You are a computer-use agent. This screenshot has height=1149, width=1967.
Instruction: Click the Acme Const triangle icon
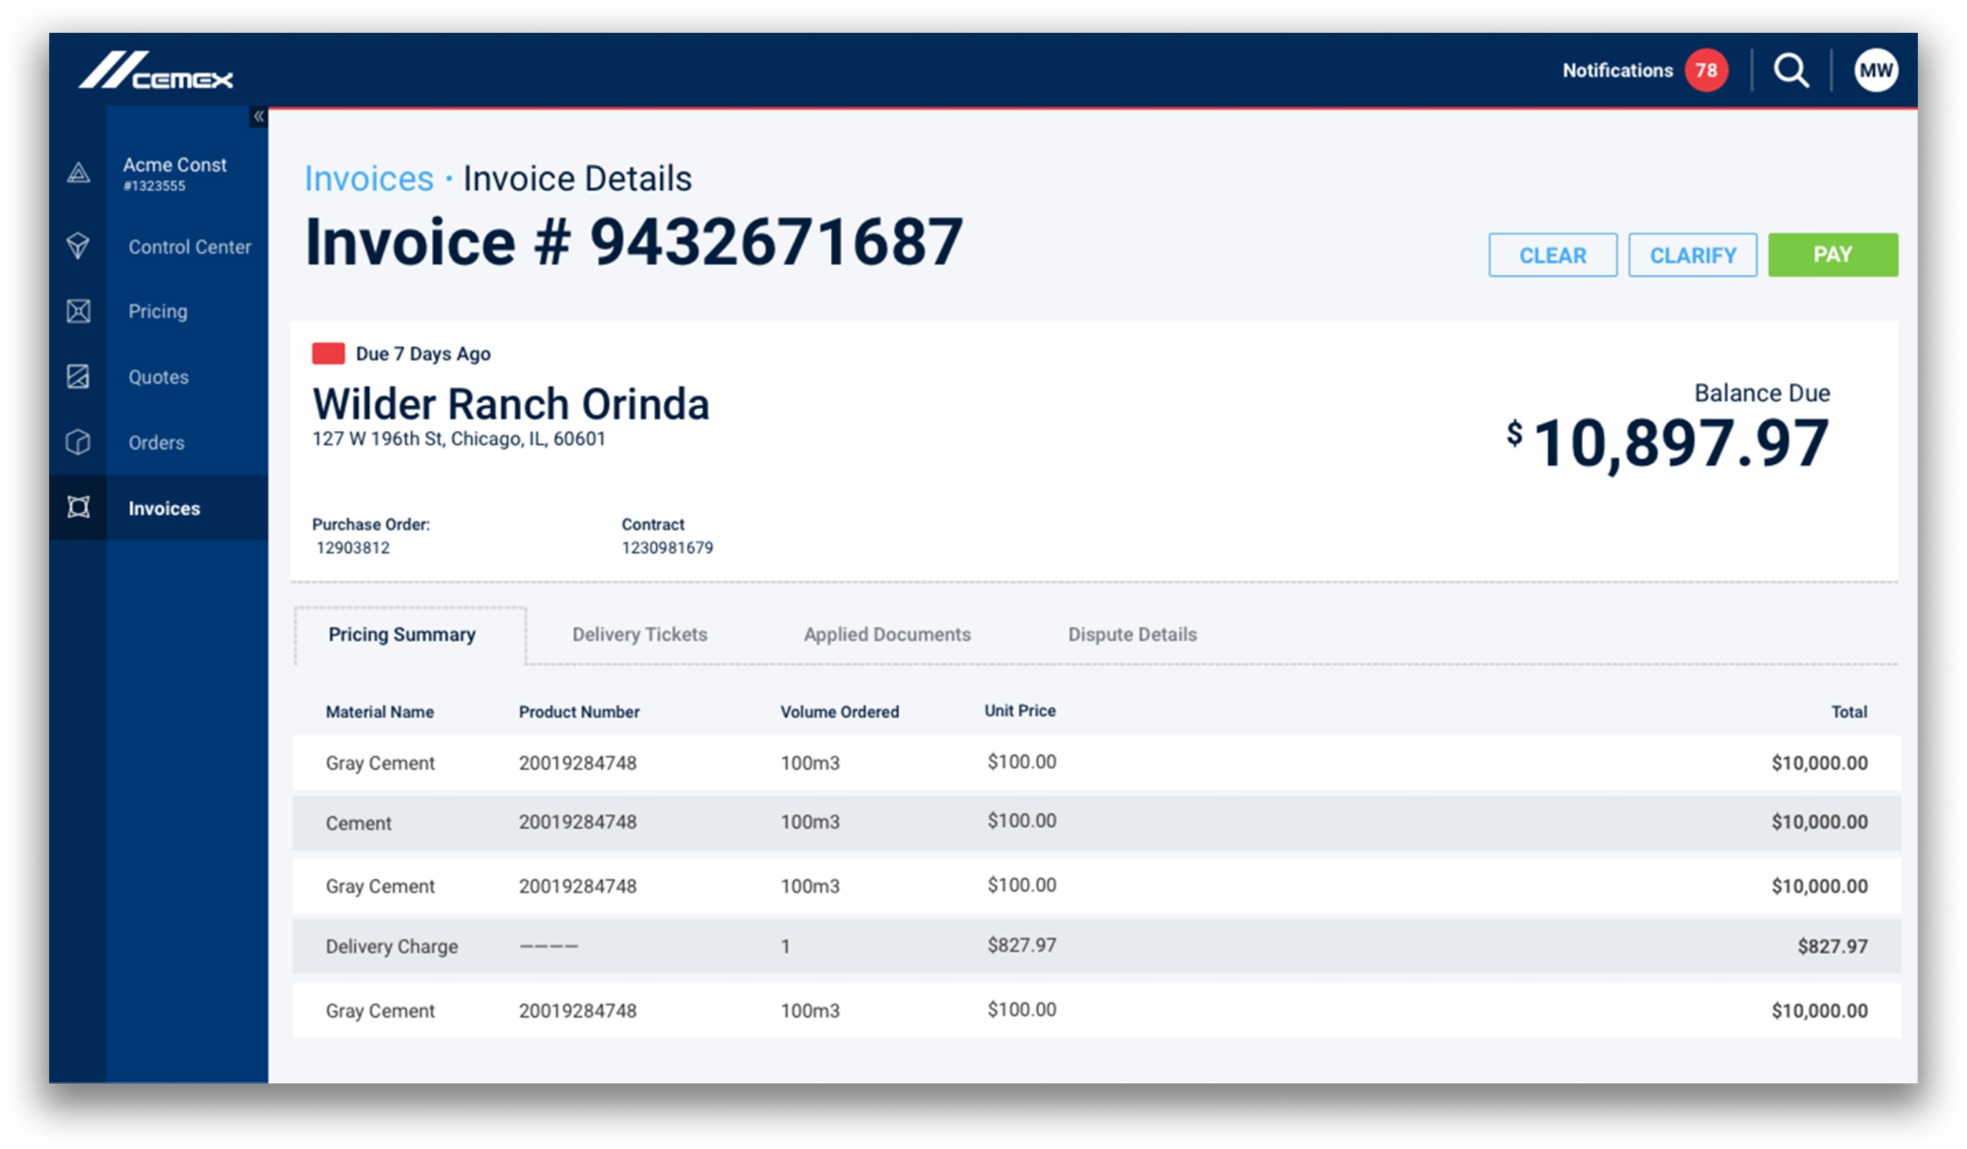point(78,173)
